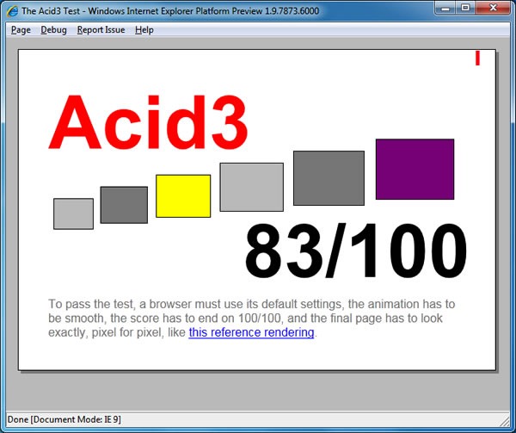Image resolution: width=516 pixels, height=433 pixels.
Task: Click the smallest light gray box
Action: click(x=73, y=213)
